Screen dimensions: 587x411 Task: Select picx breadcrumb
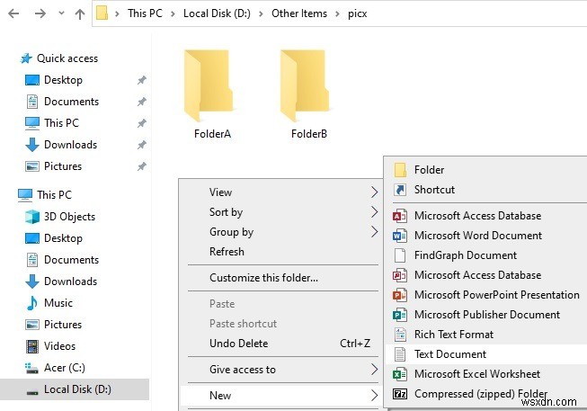click(357, 13)
